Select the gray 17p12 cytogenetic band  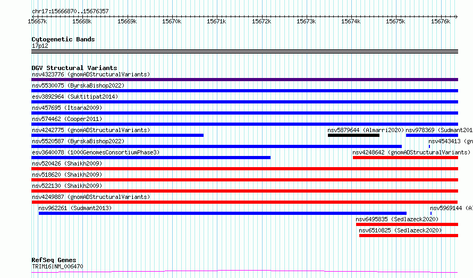244,51
